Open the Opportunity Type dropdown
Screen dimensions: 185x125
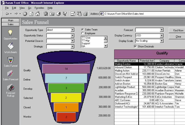73,30
